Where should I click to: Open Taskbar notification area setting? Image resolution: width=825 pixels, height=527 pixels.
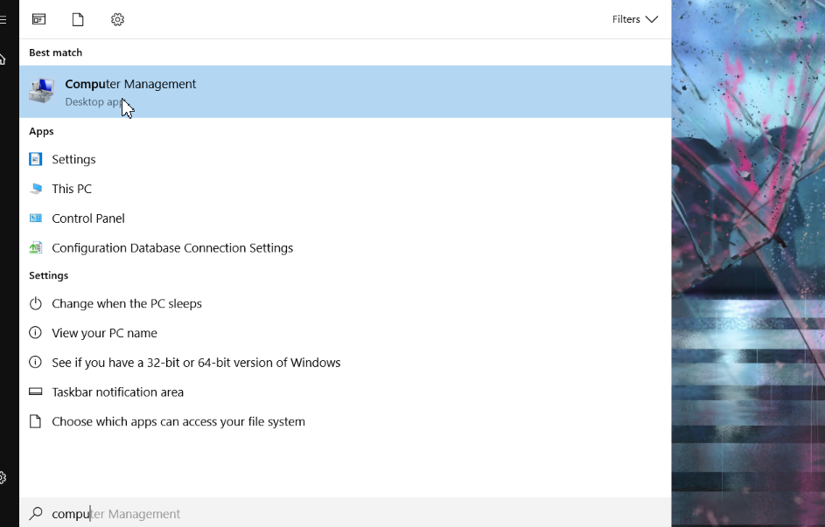click(346, 392)
